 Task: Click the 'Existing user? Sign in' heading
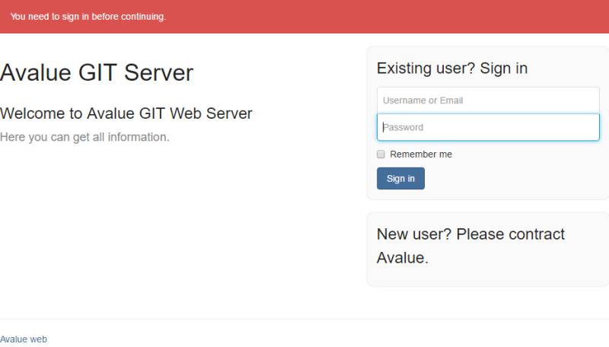click(x=452, y=68)
